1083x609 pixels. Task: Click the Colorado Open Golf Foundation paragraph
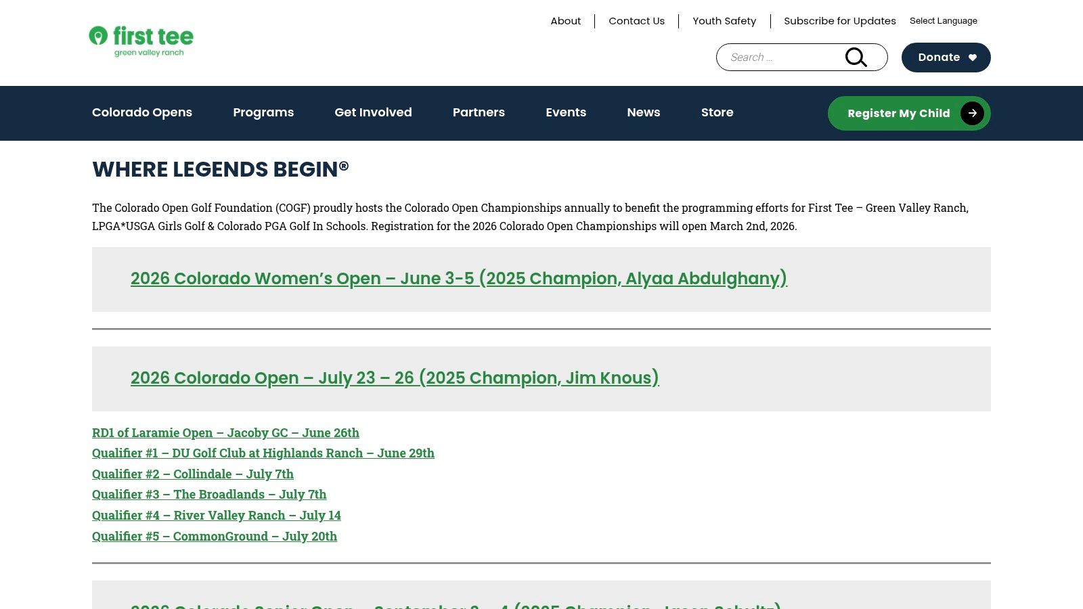click(531, 217)
